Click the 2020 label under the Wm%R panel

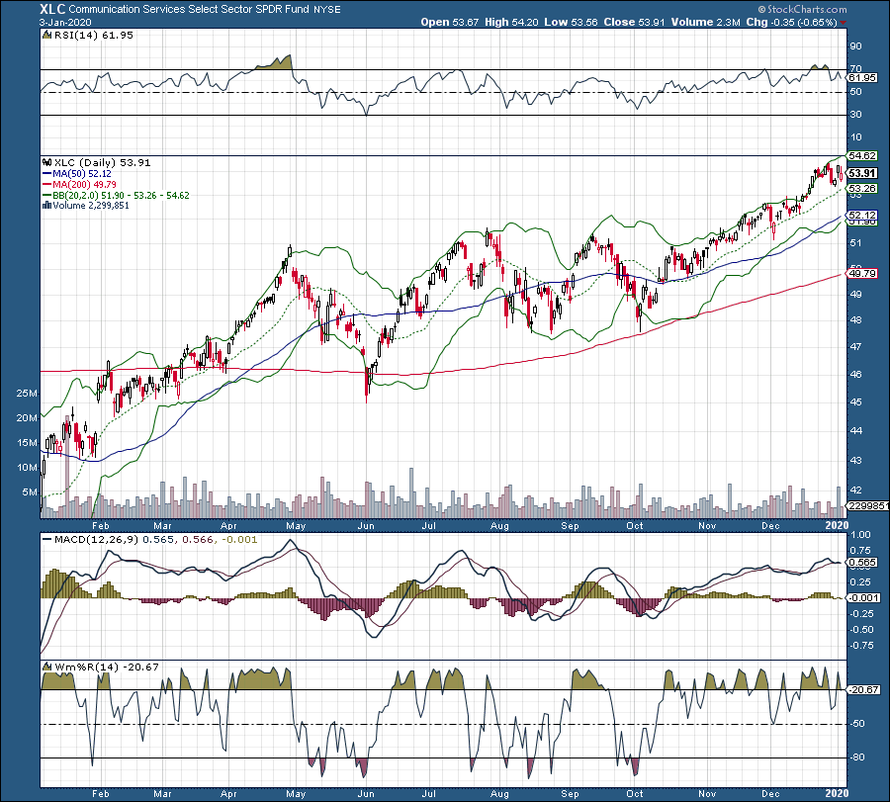(x=837, y=793)
